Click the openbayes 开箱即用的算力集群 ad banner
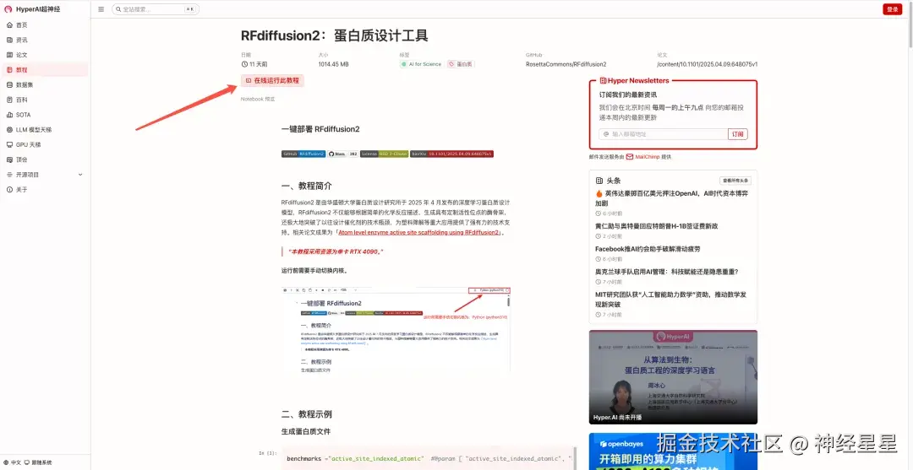Image resolution: width=913 pixels, height=470 pixels. pyautogui.click(x=673, y=451)
